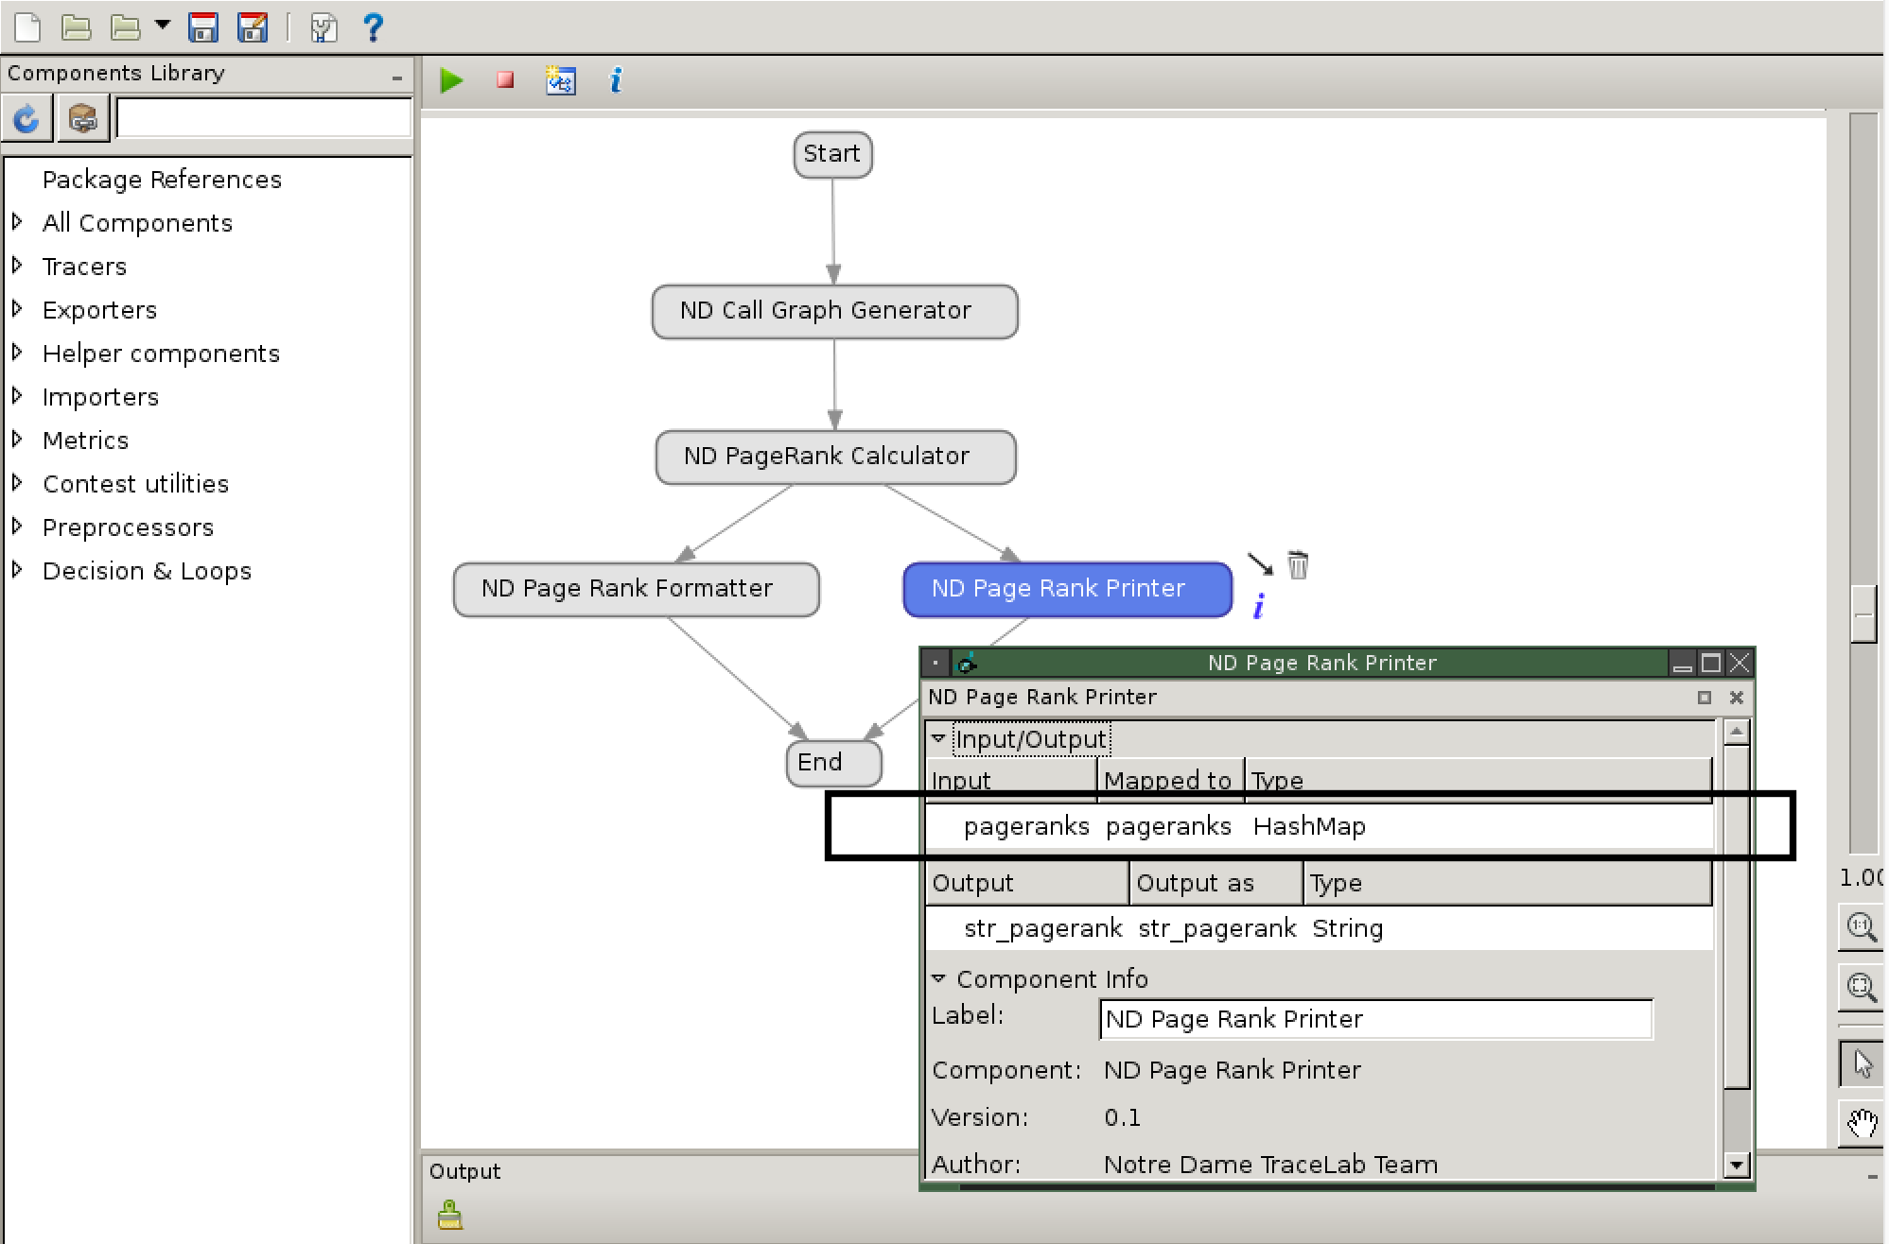Click the package icon beside the refresh button
The width and height of the screenshot is (1889, 1244).
click(83, 119)
